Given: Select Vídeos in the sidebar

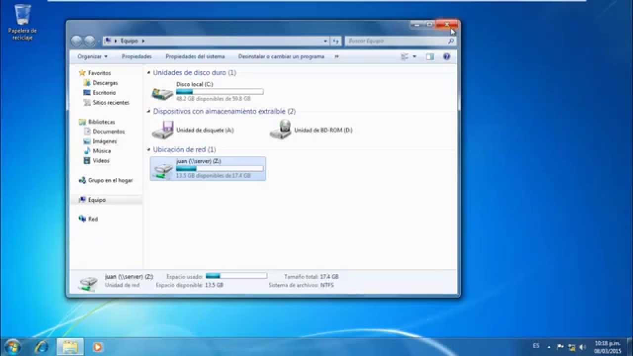Looking at the screenshot, I should [101, 161].
